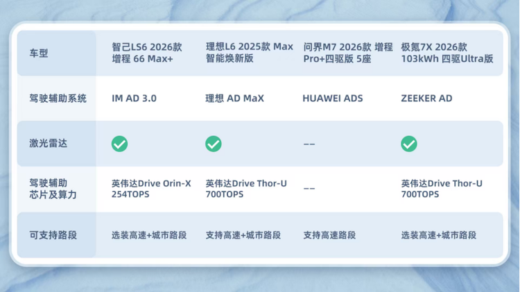Click the 激光雷达 checkmark under 智己LS6
Image resolution: width=520 pixels, height=292 pixels.
(x=119, y=144)
